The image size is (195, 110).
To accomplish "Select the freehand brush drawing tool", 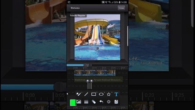I will 79,94.
